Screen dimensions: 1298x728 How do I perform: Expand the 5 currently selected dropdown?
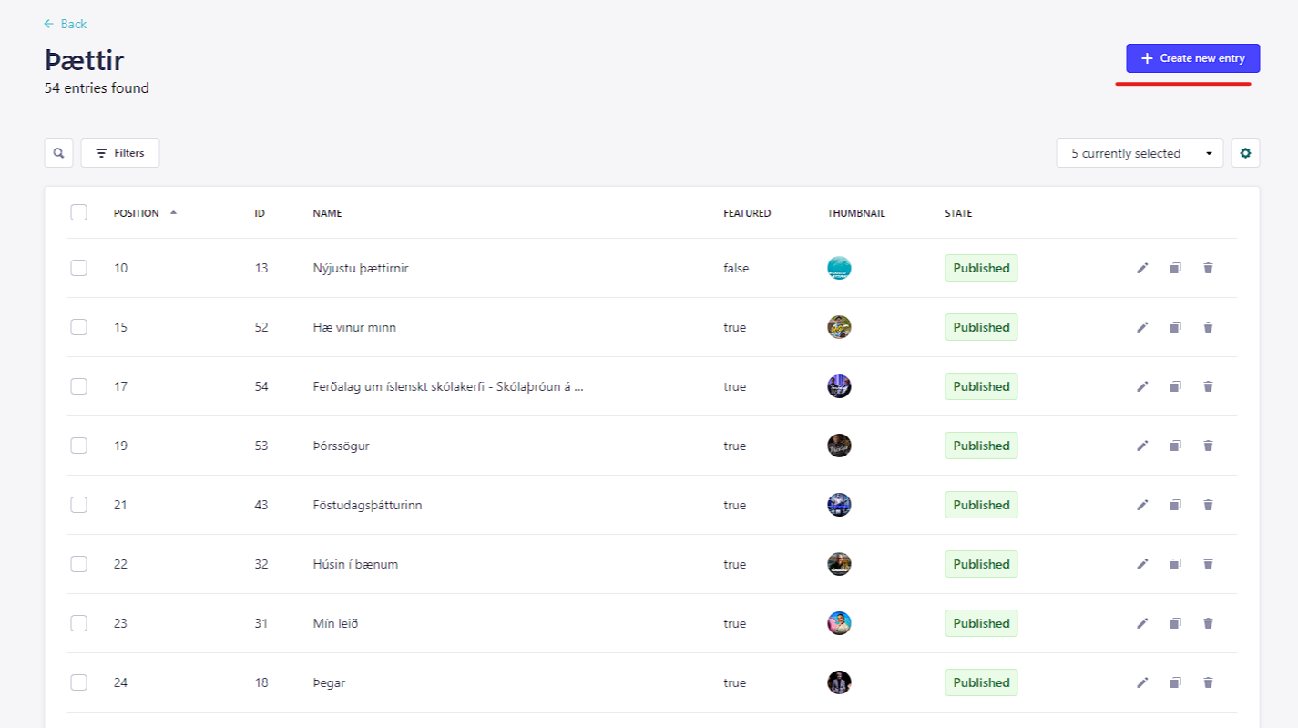1140,153
